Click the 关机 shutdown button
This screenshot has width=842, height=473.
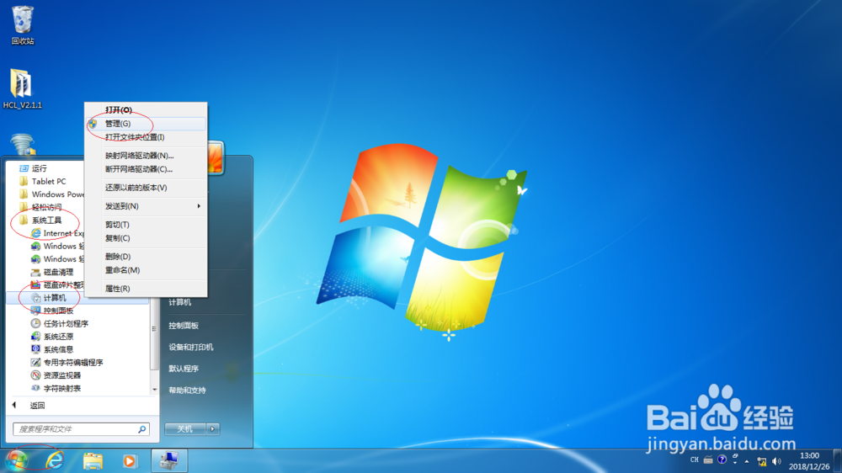(185, 429)
